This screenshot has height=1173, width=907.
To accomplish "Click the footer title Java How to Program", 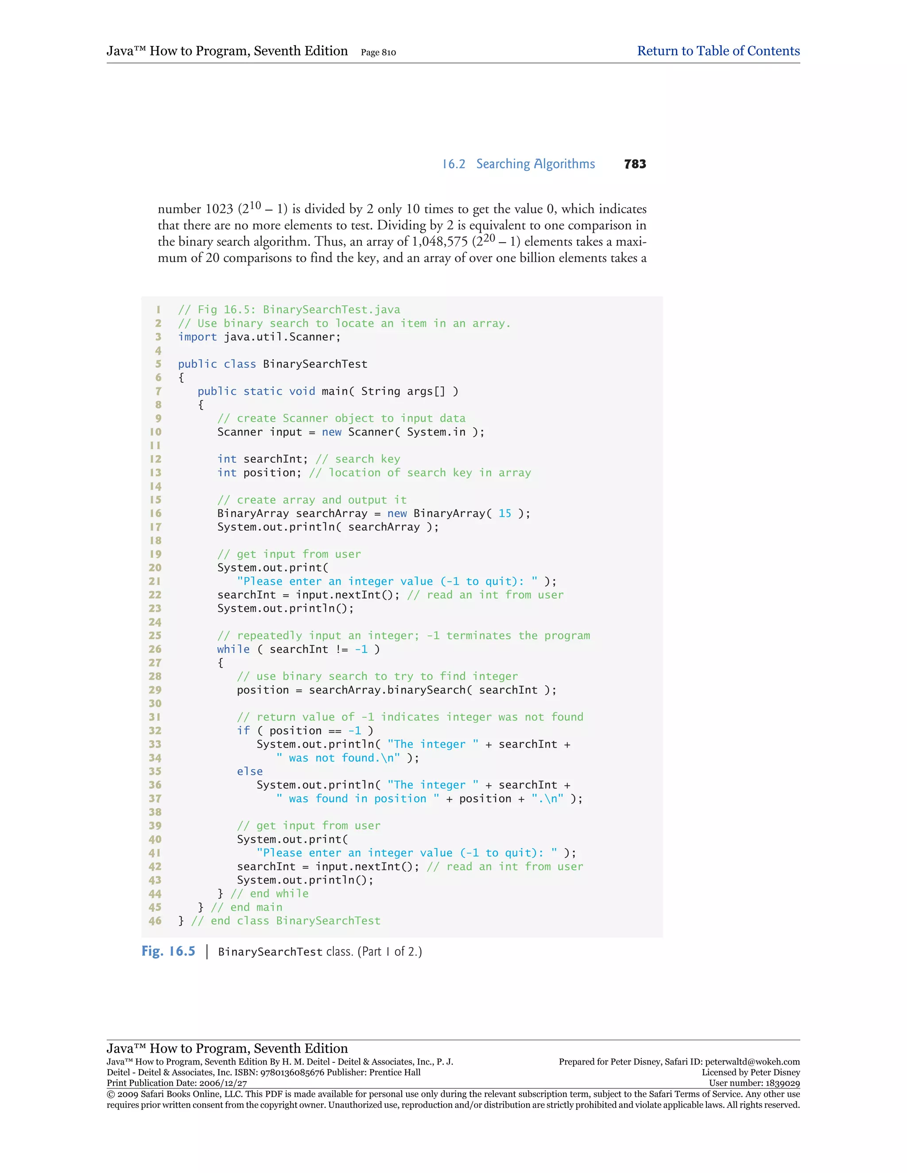I will pyautogui.click(x=227, y=1048).
